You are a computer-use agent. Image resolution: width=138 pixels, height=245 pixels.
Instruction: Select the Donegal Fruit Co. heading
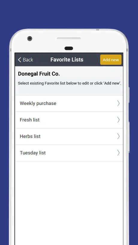point(39,74)
